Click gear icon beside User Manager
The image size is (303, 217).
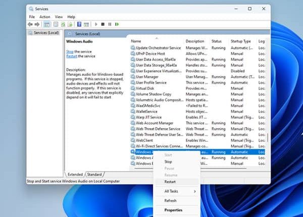coord(133,77)
